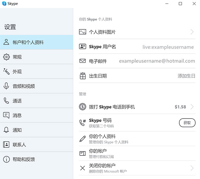Open 帮助和反馈 help and feedback
This screenshot has width=200, height=179.
coord(36,159)
